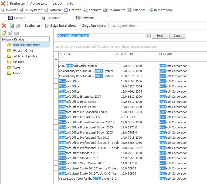The width and height of the screenshot is (207, 184).
Task: Open the Kontakte icon
Action: (x=85, y=10)
